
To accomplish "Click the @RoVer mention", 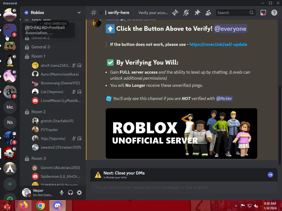I will click(x=224, y=99).
